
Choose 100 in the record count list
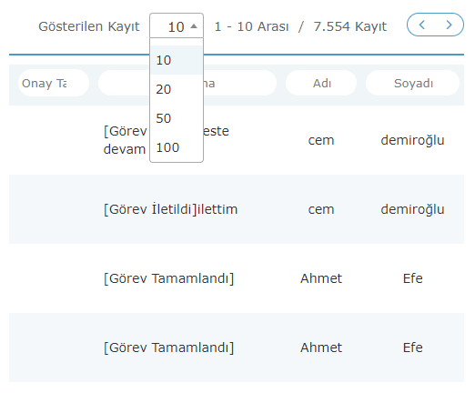pos(177,147)
